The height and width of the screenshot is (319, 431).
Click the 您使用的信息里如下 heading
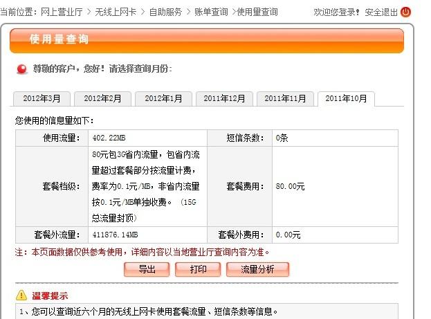[55, 120]
